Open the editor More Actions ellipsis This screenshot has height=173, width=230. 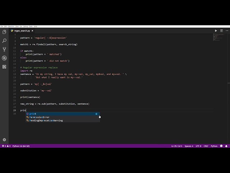point(227,31)
